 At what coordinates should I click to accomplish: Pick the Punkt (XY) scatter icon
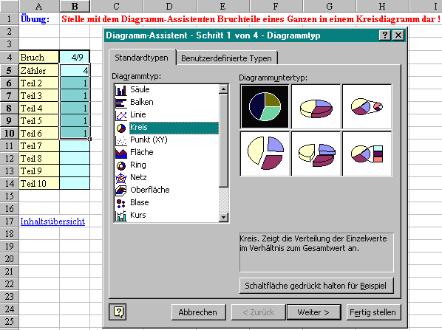121,140
